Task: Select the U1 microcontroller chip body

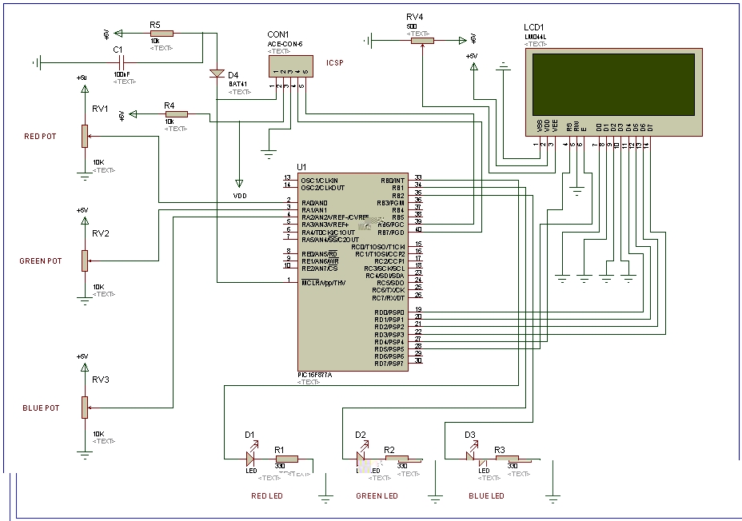Action: 353,272
